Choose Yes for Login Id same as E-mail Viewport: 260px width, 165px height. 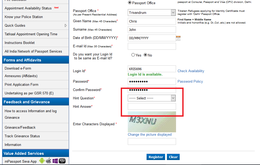click(133, 55)
